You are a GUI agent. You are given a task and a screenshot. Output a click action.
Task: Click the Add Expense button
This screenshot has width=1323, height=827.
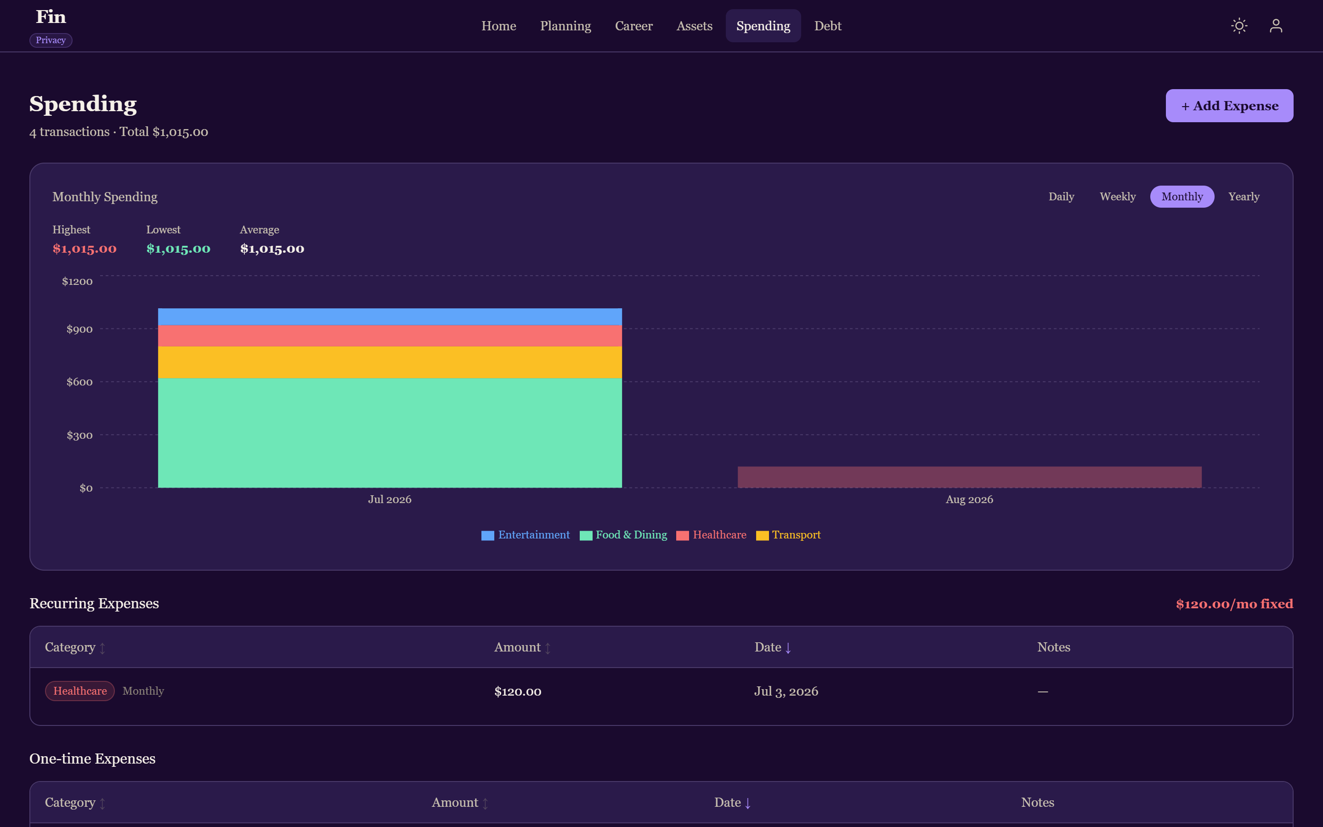tap(1229, 106)
